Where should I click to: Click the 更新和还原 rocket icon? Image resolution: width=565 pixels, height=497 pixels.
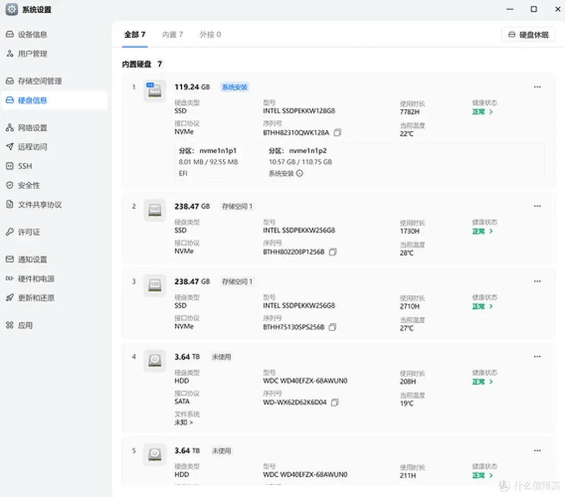coord(10,297)
